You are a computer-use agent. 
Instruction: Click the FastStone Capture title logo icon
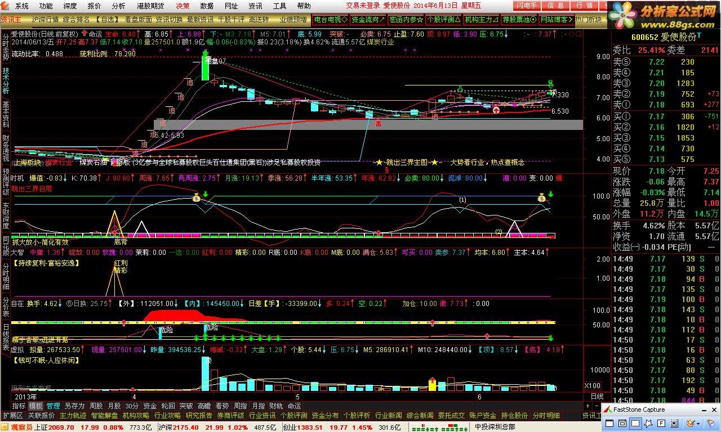tap(608, 409)
